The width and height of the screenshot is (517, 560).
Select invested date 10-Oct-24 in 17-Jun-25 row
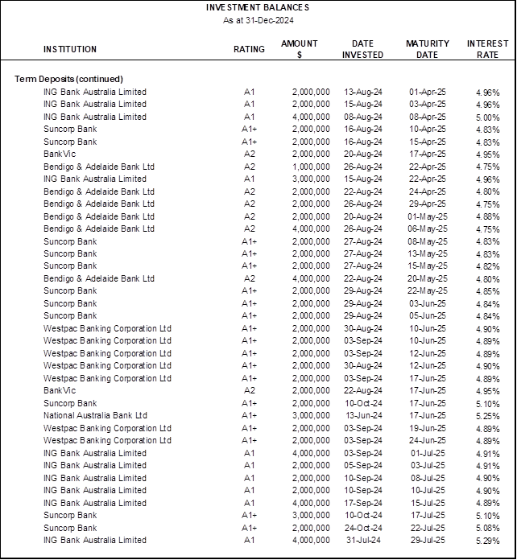[363, 404]
